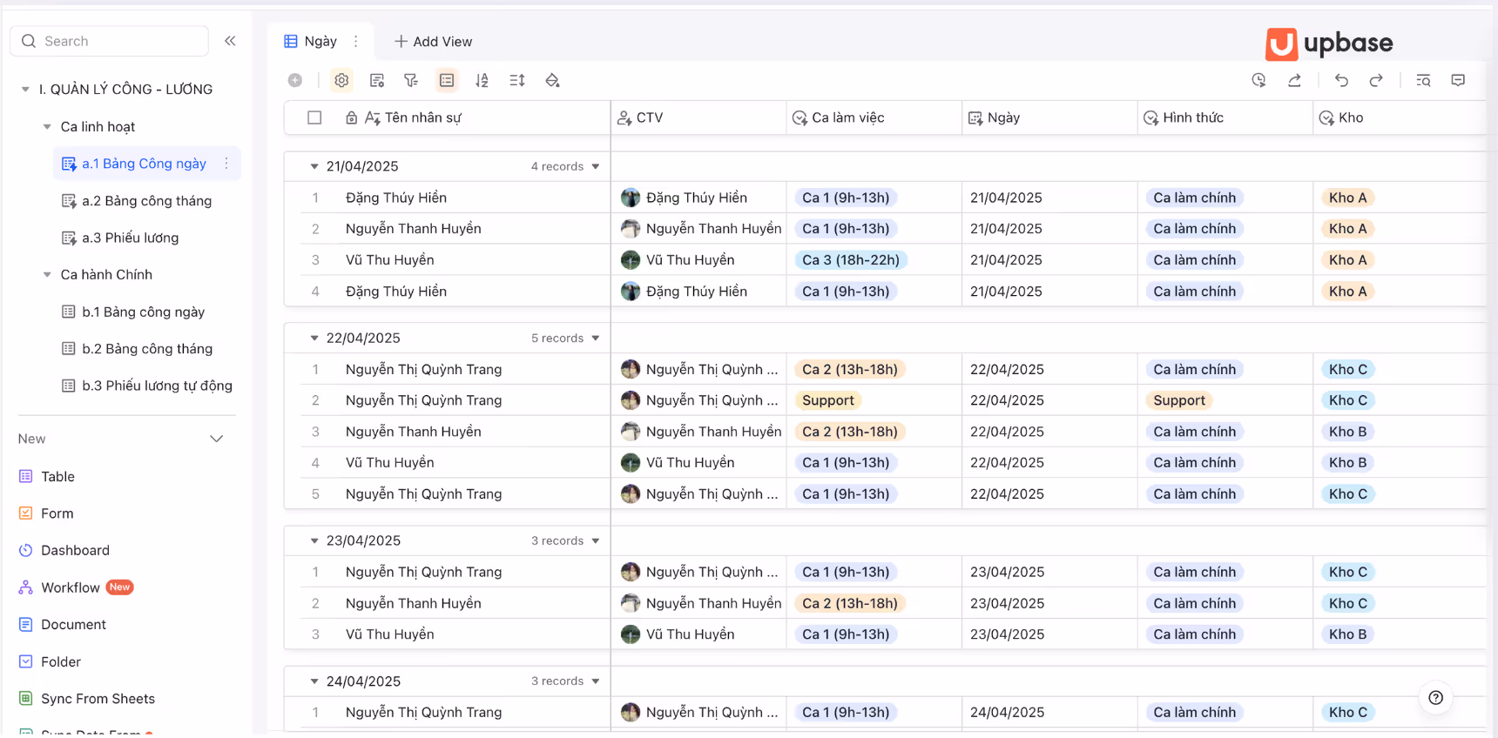Click the Ca 3 (18h-22h) shift tag
Image resolution: width=1498 pixels, height=738 pixels.
pyautogui.click(x=851, y=260)
